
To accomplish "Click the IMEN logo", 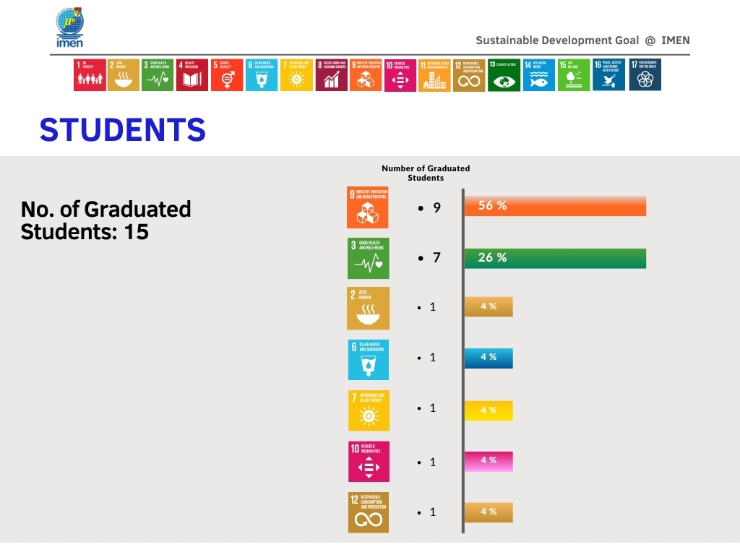I will (70, 27).
